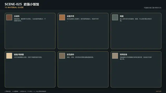Select the 软性部件 card title
166x93 pixels.
tap(71, 55)
